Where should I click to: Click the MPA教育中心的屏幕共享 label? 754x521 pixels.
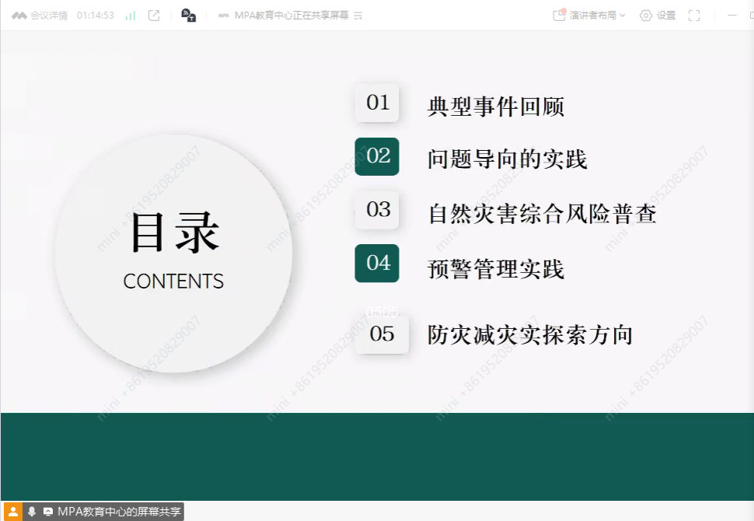pyautogui.click(x=119, y=512)
